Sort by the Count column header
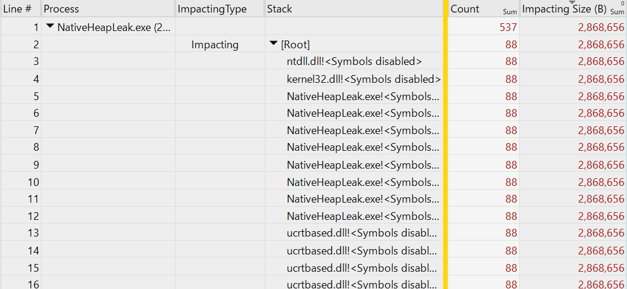This screenshot has height=289, width=627. click(465, 9)
